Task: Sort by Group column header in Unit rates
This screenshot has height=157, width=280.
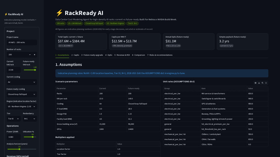Action: coord(182,88)
